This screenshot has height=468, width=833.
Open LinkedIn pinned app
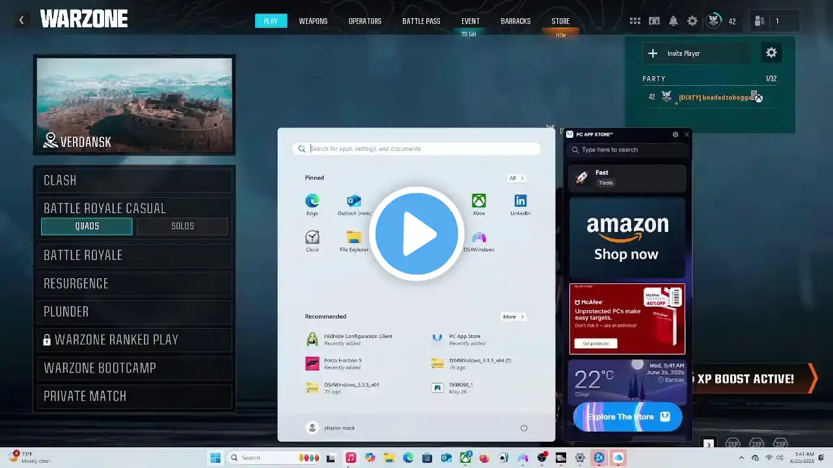coord(520,204)
